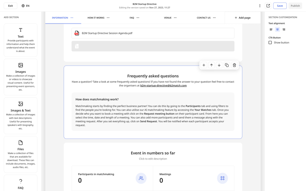Open the b2m-startup-directive email link
This screenshot has width=306, height=191.
pyautogui.click(x=163, y=86)
